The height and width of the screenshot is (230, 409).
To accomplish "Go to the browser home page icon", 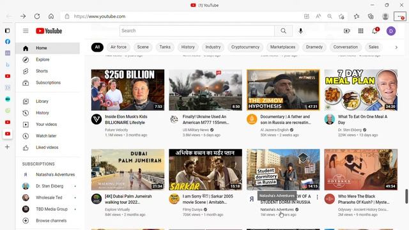I will pyautogui.click(x=51, y=16).
